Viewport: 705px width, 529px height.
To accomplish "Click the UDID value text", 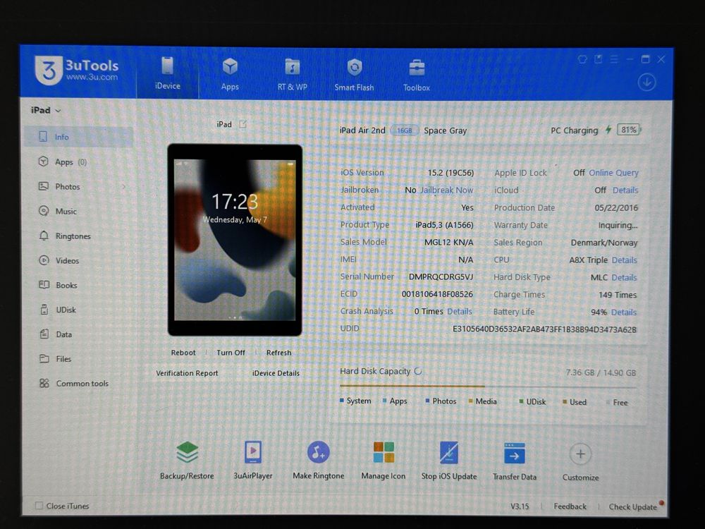I will [x=544, y=329].
